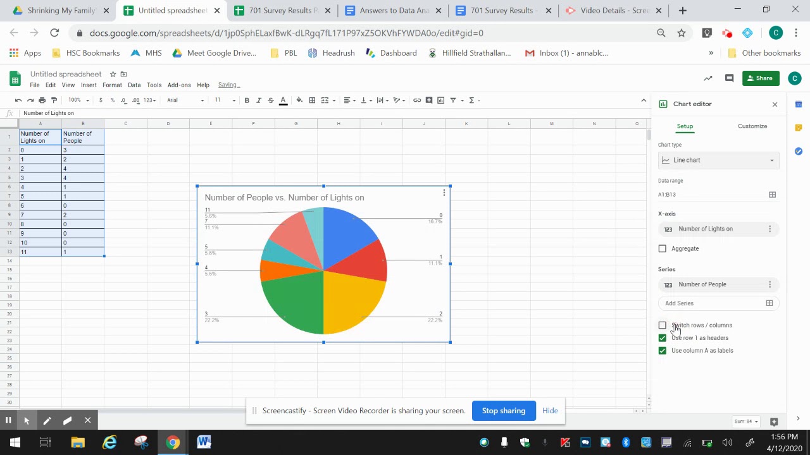Toggle strikethrough formatting
The width and height of the screenshot is (810, 455).
pos(270,100)
